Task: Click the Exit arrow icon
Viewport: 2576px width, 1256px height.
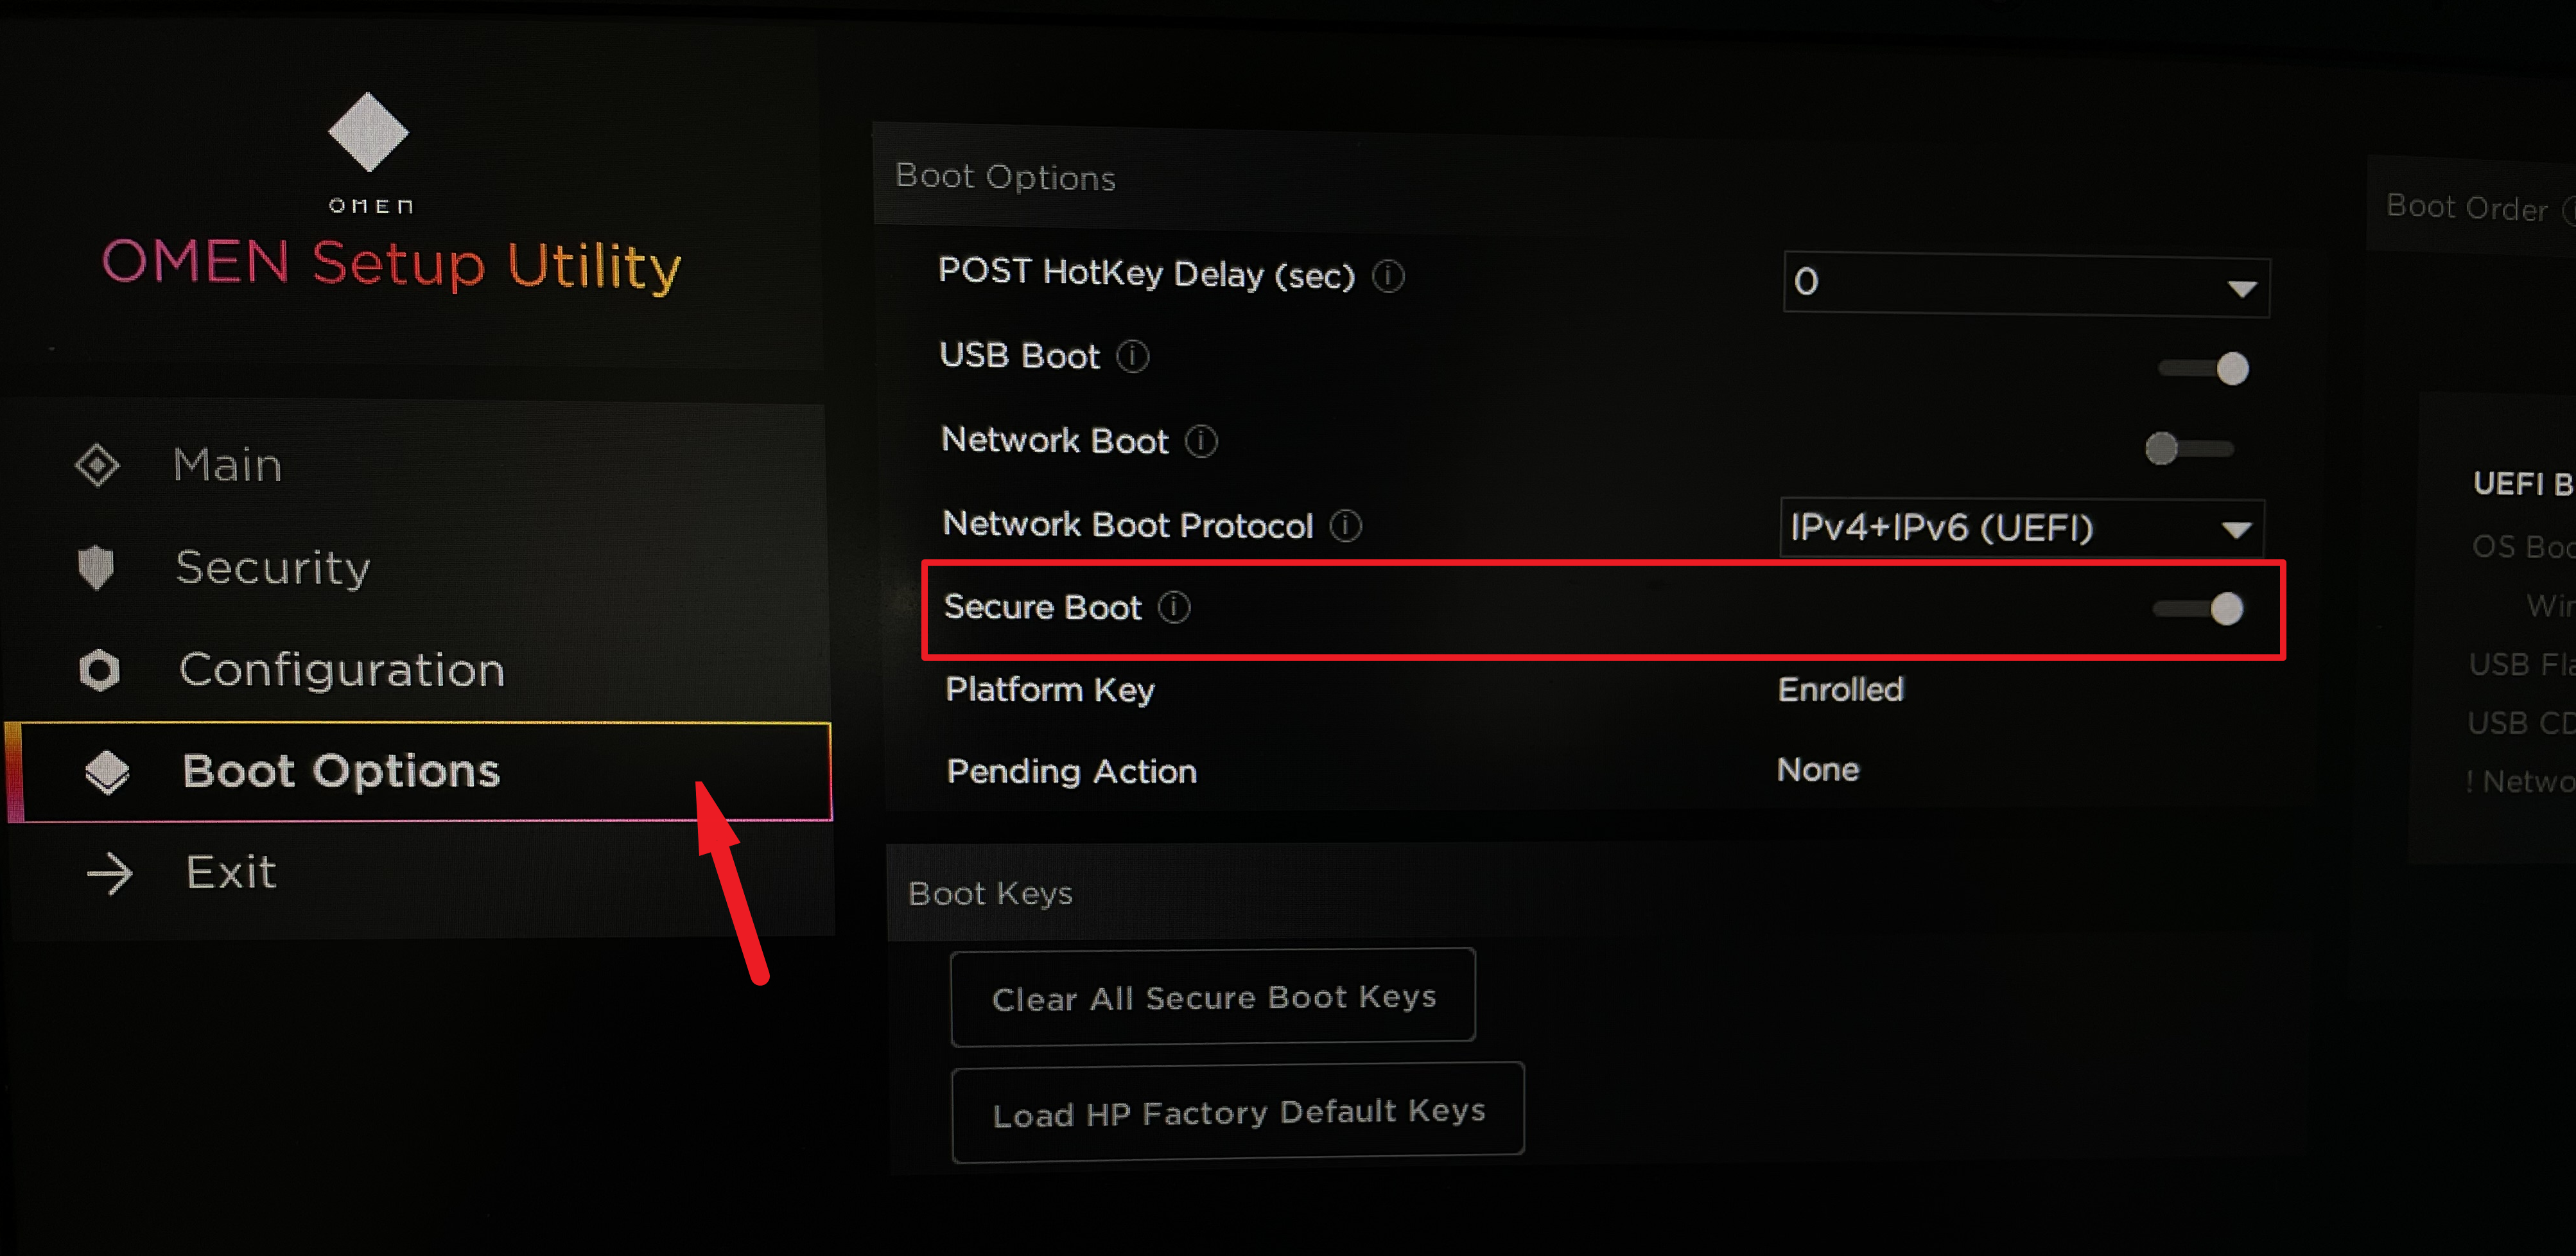Action: click(x=110, y=874)
